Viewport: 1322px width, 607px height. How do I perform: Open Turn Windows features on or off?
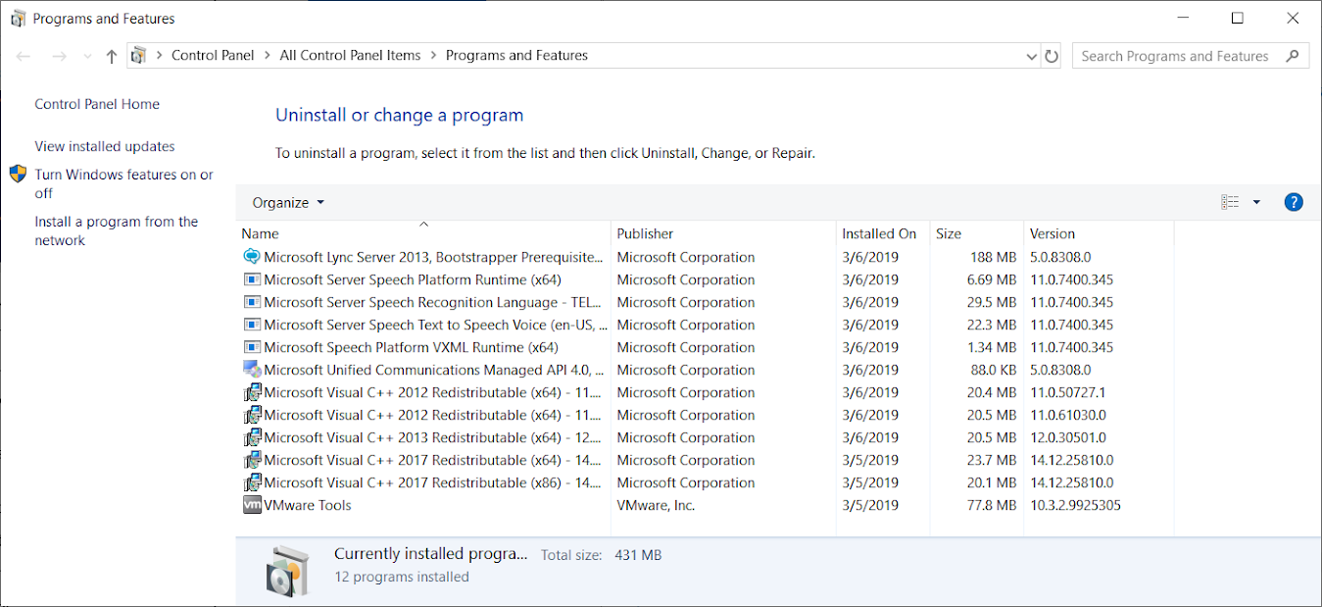coord(124,183)
